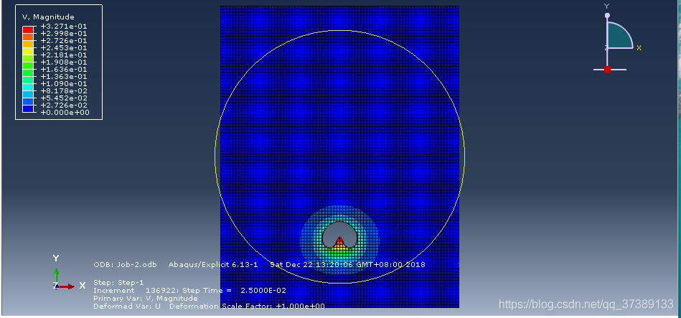Click the red square on the view compass base
681x318 pixels.
click(607, 70)
